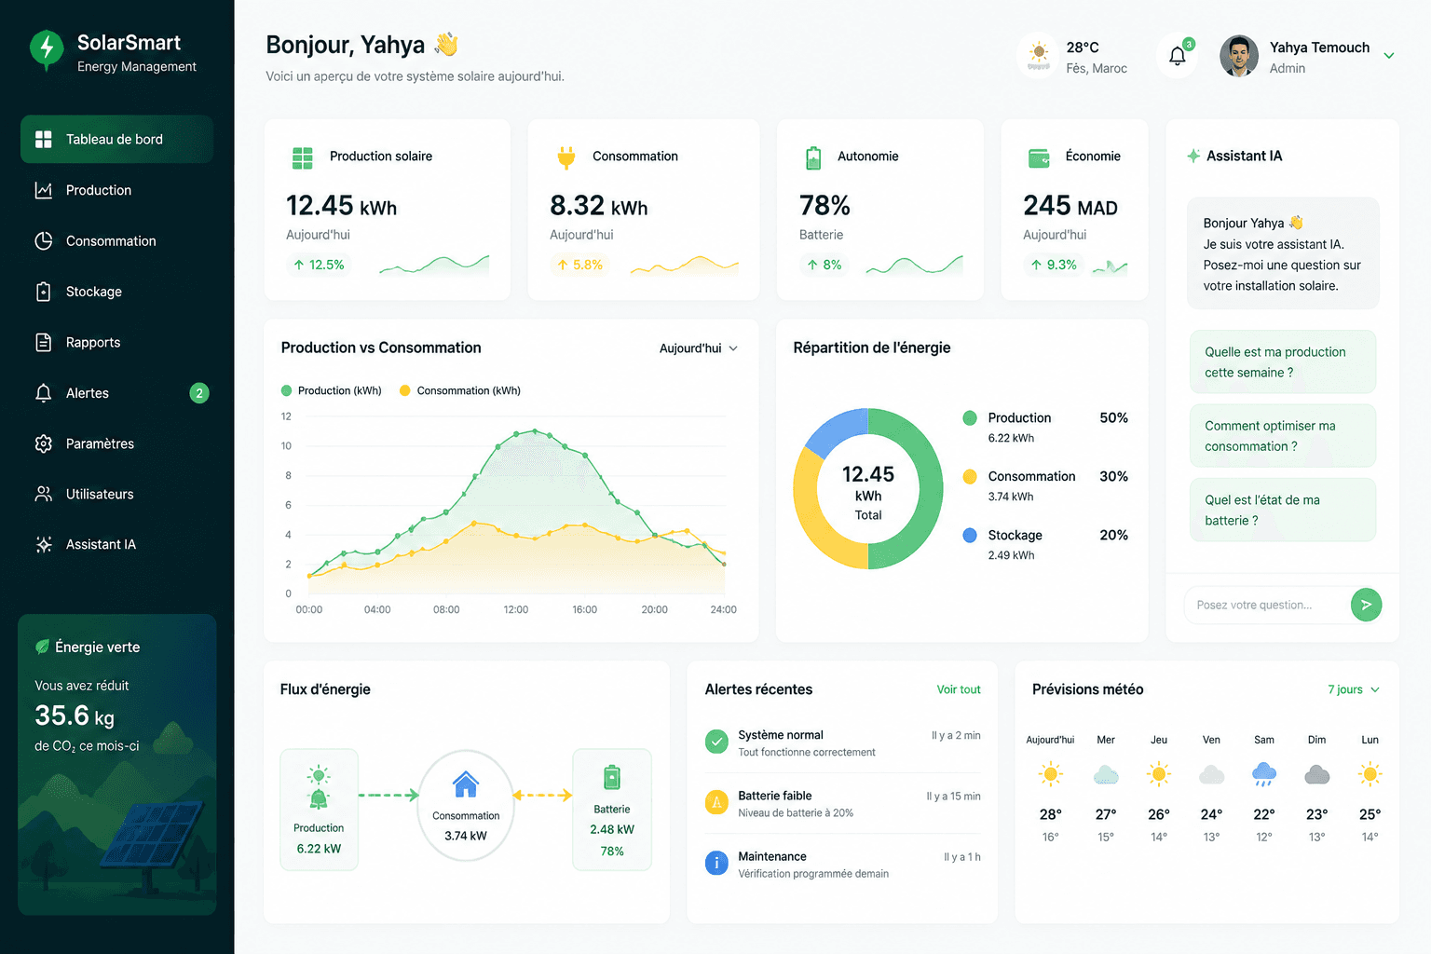The image size is (1431, 954).
Task: Expand the 7 jours forecast dropdown
Action: [x=1354, y=689]
